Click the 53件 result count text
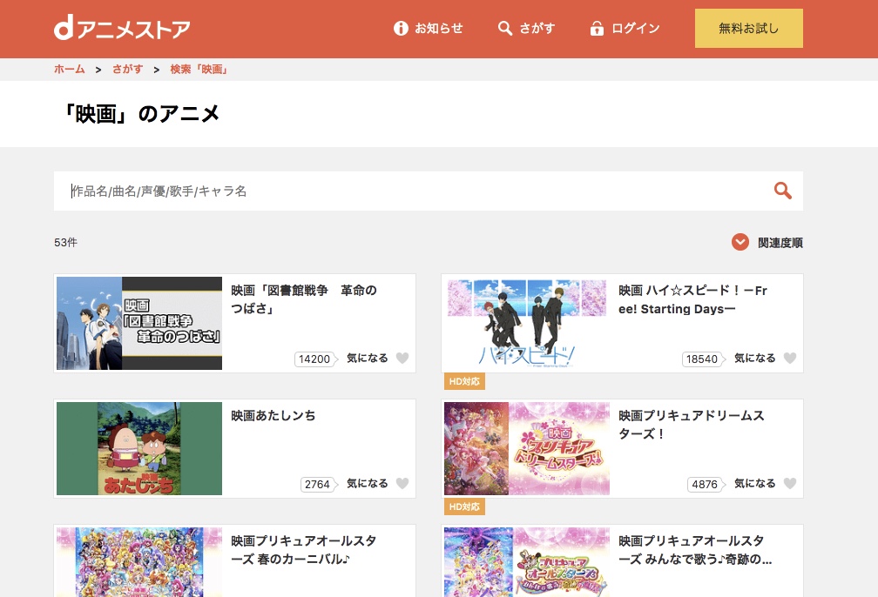Screen dimensions: 878x597 click(x=65, y=242)
